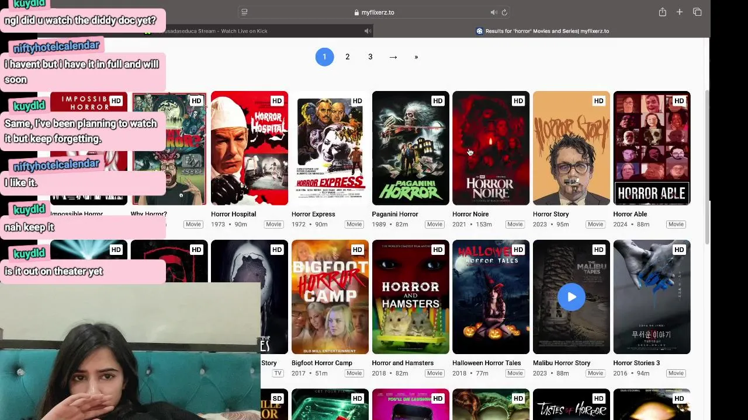Click Movie tag under Horror Express

(354, 224)
